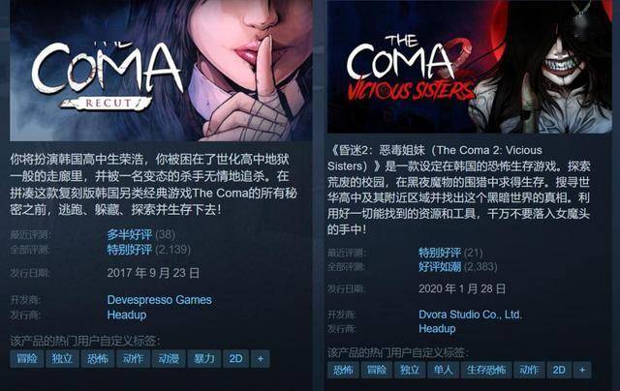The width and height of the screenshot is (620, 391).
Task: Open Headup publisher link under Coma 2
Action: [x=437, y=329]
